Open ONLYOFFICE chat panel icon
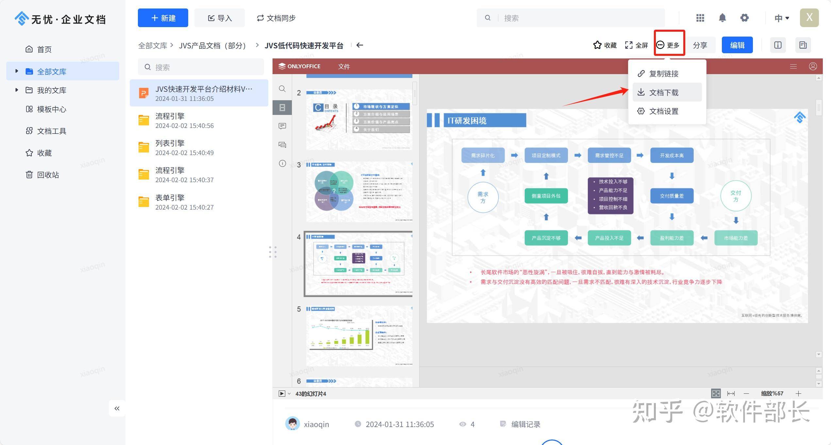This screenshot has width=831, height=445. (282, 145)
